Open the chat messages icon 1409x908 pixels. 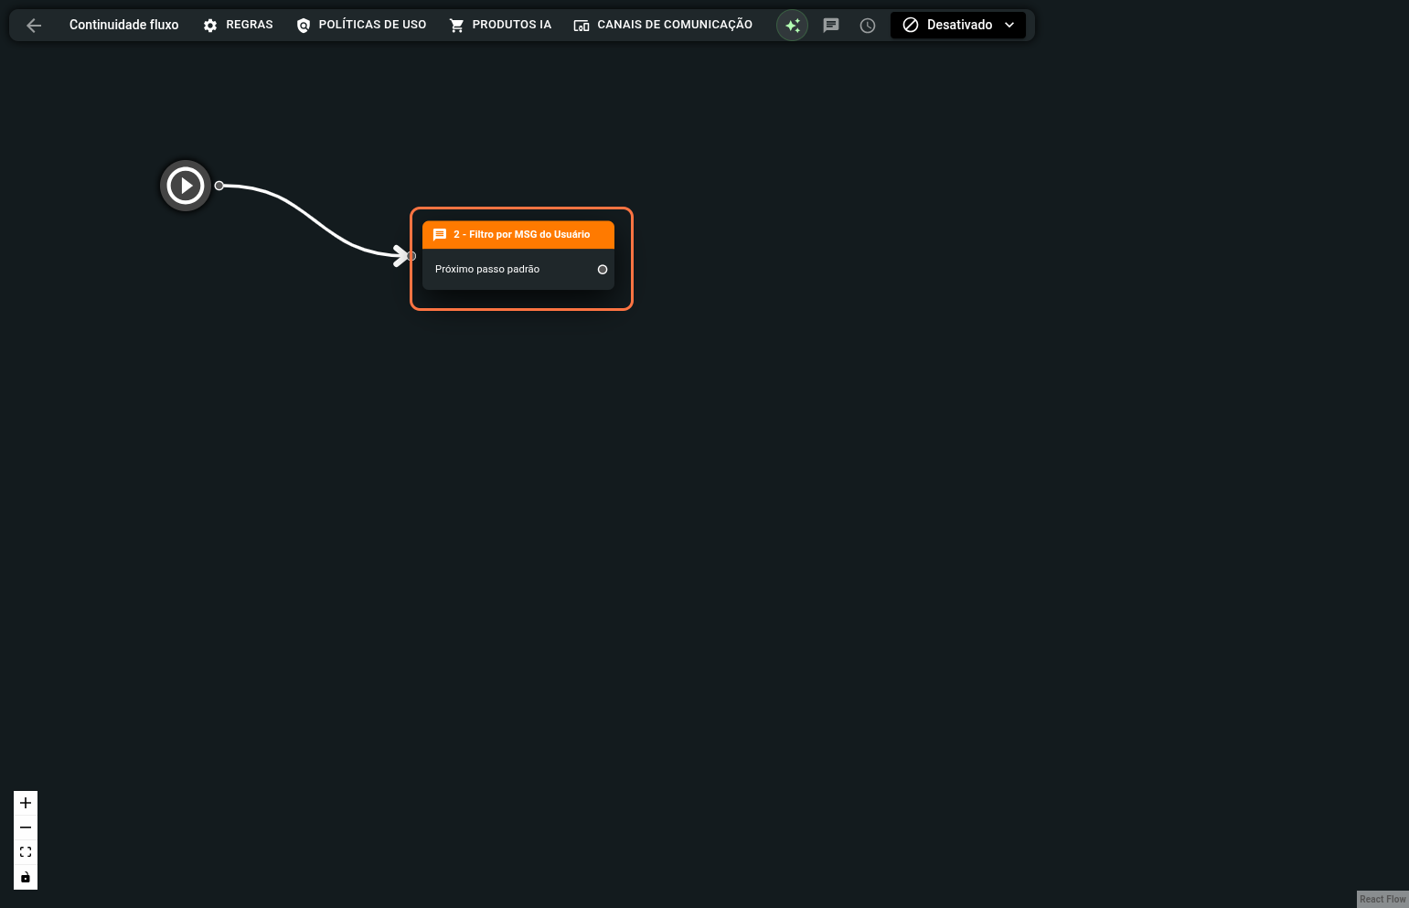pyautogui.click(x=831, y=26)
